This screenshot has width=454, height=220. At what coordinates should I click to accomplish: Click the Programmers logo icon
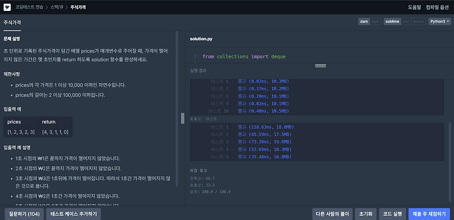click(x=7, y=7)
